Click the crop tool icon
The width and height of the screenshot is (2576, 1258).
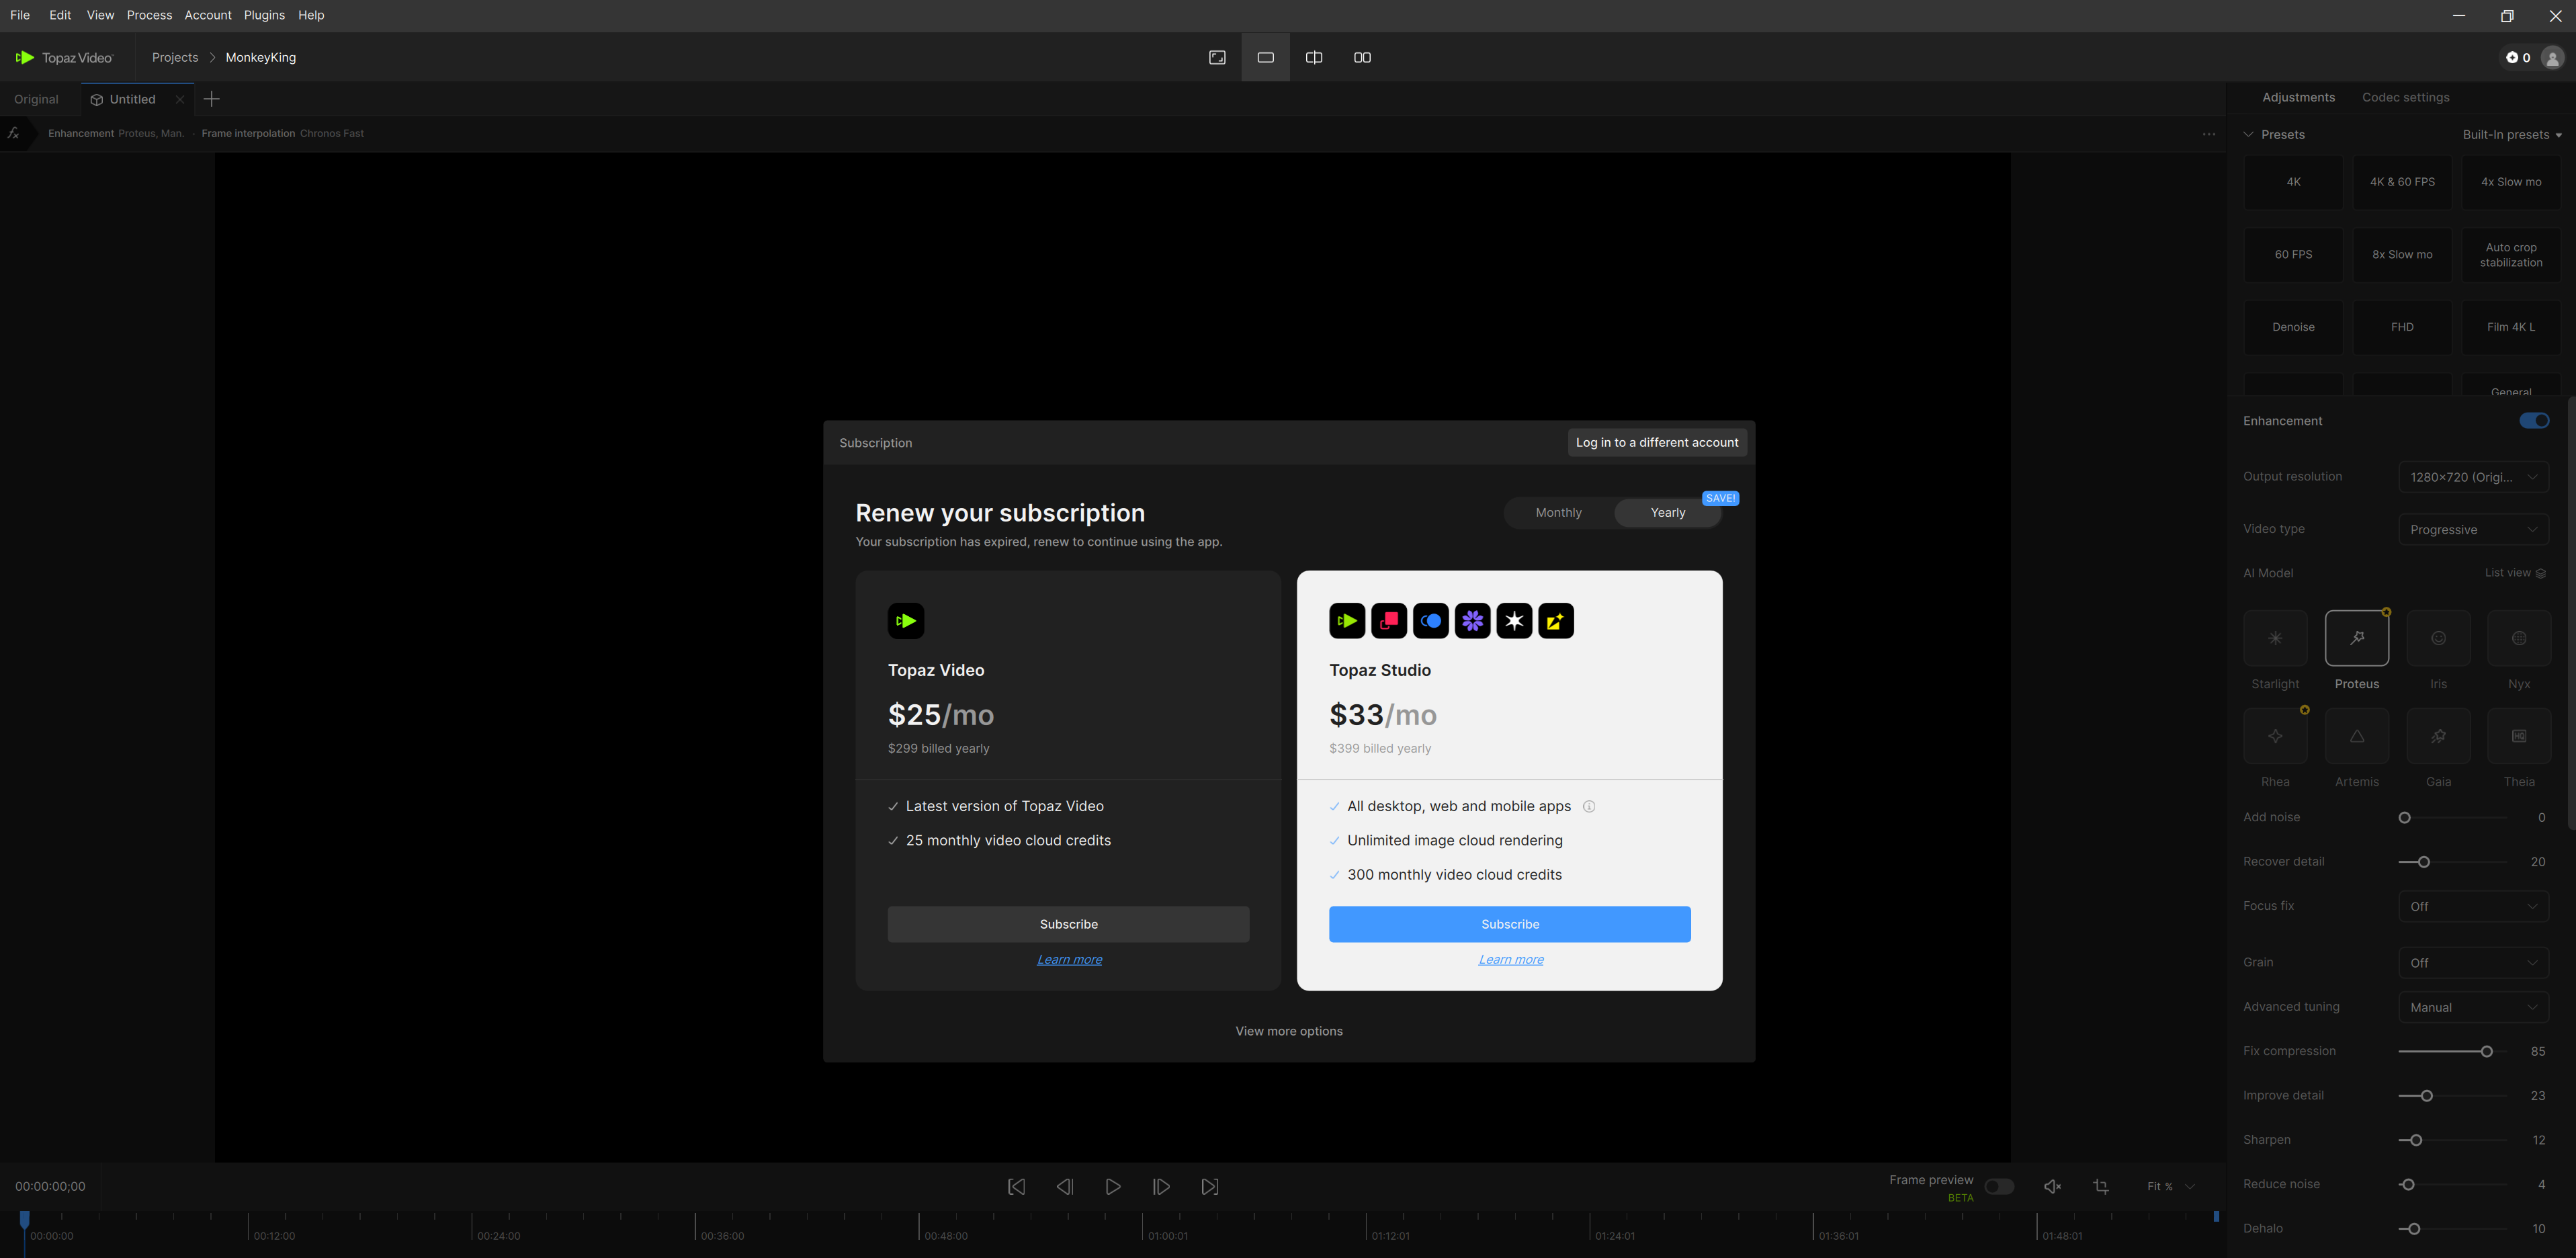pyautogui.click(x=2101, y=1187)
